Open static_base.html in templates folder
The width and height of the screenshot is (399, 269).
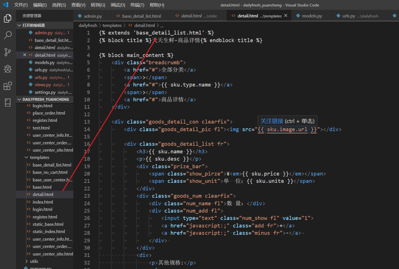click(45, 224)
